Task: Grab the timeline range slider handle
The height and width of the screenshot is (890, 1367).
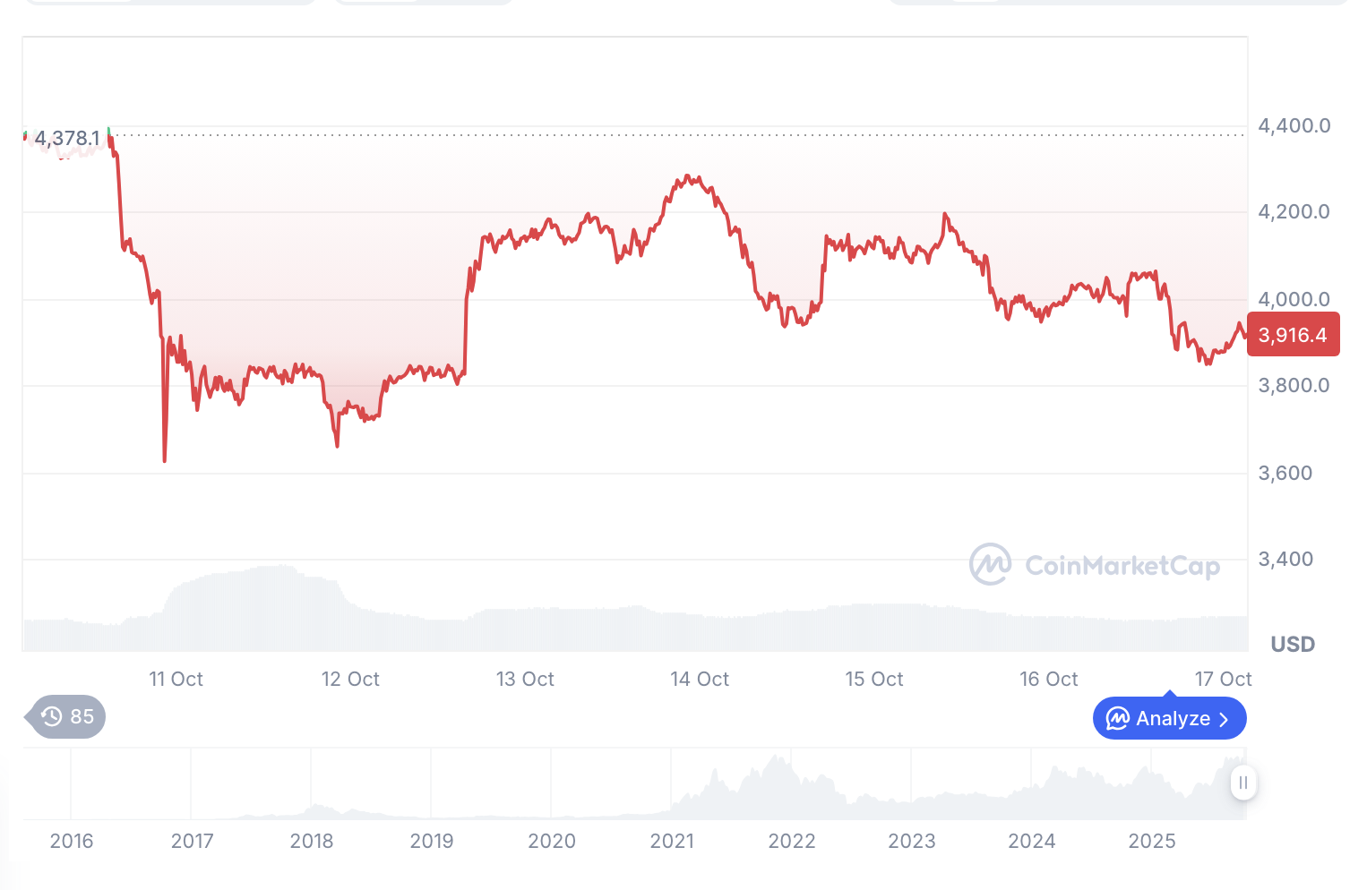Action: (x=1242, y=783)
